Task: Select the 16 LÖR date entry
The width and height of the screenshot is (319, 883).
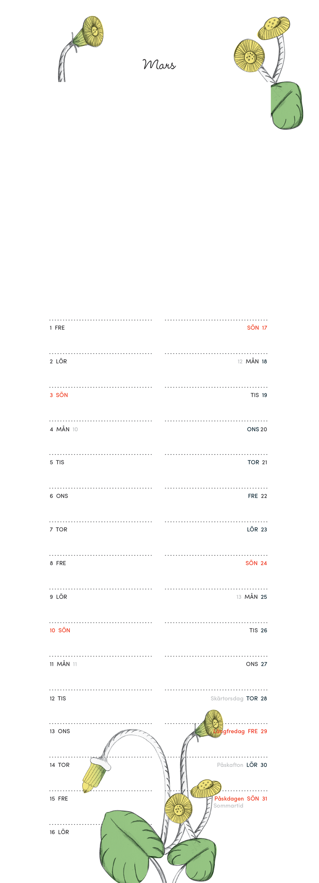Action: coord(59,832)
